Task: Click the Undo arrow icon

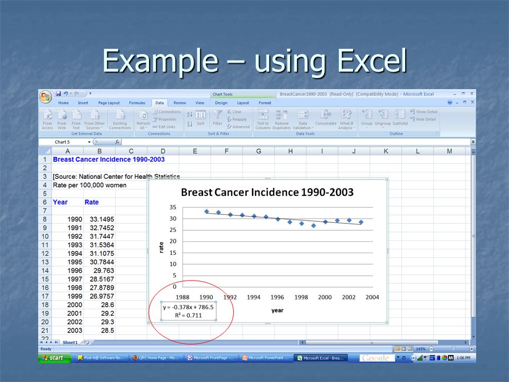Action: 66,93
